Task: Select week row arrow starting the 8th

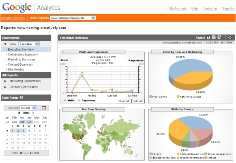Action: click(7, 135)
